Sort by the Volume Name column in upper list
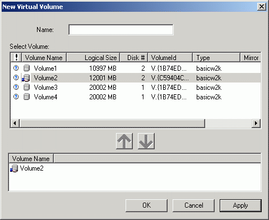The width and height of the screenshot is (269, 220). click(x=44, y=57)
